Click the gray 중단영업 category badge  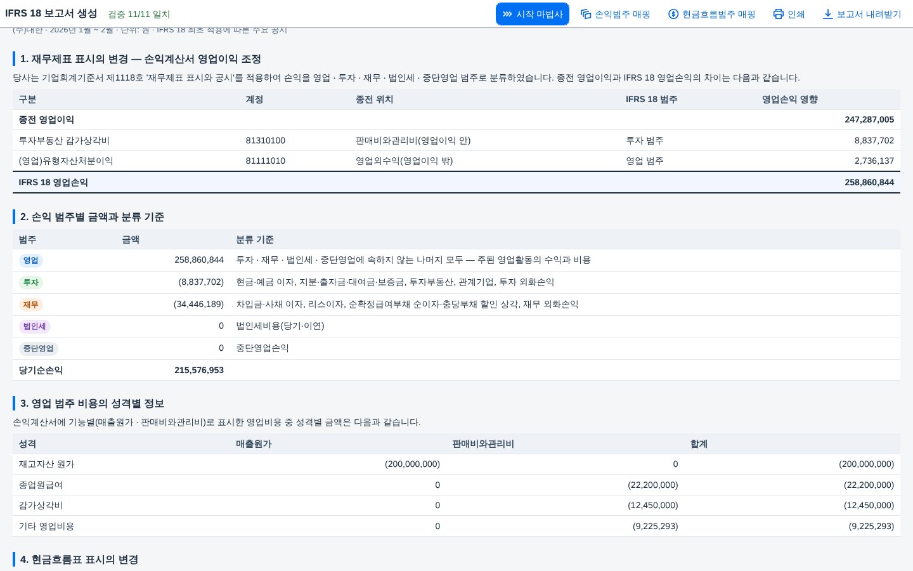[38, 348]
